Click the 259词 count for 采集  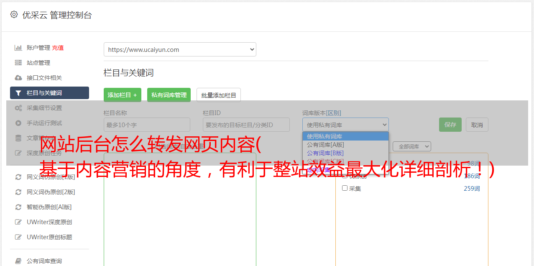pyautogui.click(x=472, y=189)
